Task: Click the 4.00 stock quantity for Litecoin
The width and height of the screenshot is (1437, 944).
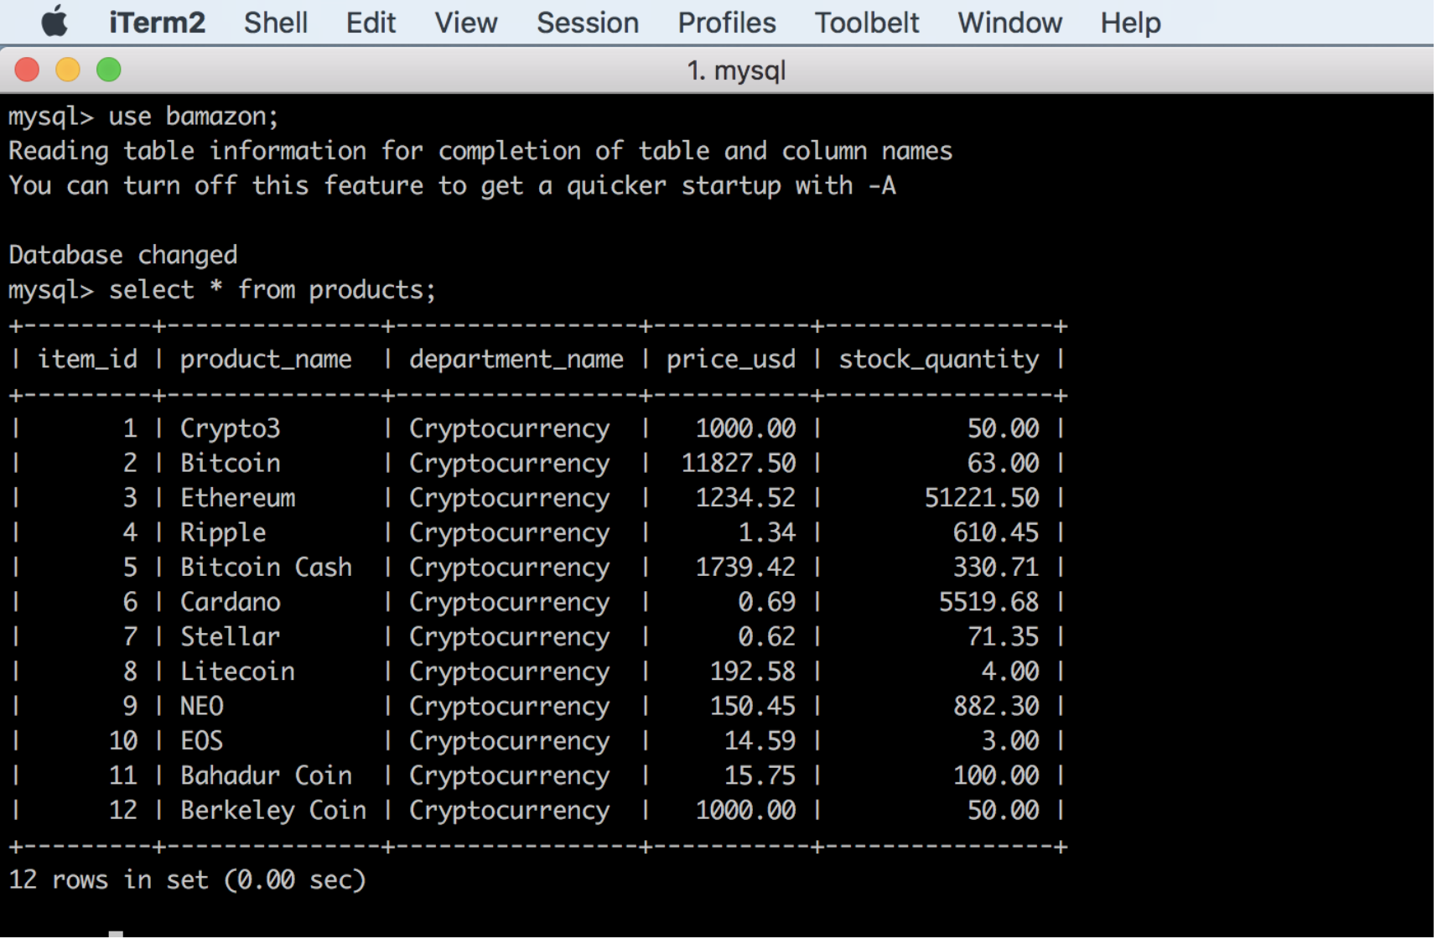Action: (x=1010, y=672)
